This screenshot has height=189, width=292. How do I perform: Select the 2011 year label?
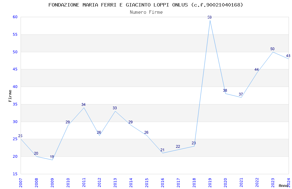coord(84,183)
